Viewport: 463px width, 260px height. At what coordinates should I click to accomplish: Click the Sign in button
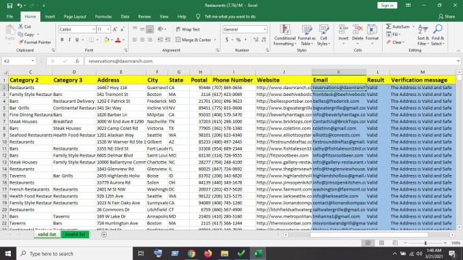pos(387,5)
